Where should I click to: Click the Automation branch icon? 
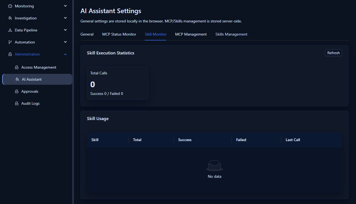tap(10, 42)
